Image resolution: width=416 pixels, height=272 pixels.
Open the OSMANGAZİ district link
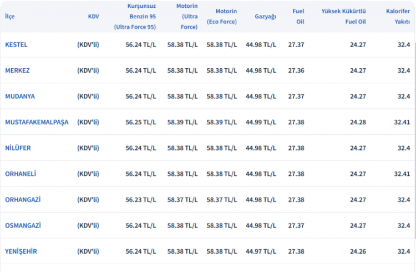[x=23, y=225]
